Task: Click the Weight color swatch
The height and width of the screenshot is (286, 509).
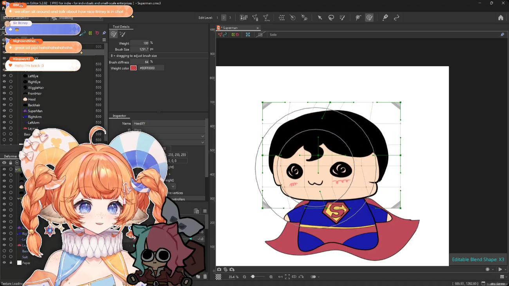Action: (134, 68)
